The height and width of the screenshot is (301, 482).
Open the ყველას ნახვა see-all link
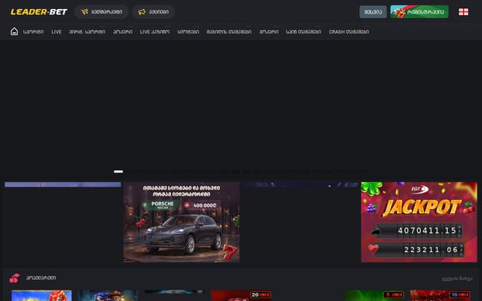click(457, 279)
